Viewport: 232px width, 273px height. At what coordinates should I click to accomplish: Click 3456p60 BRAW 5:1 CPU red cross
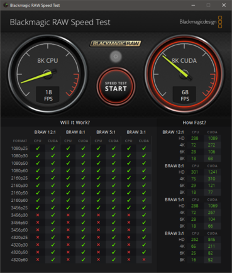[x=99, y=230]
